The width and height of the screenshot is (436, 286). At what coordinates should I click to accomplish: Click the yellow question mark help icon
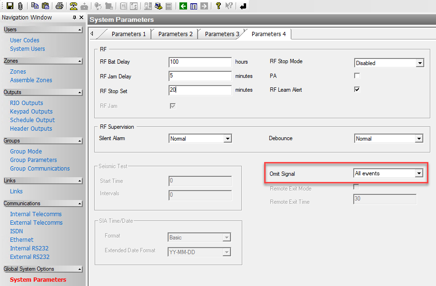click(x=218, y=6)
